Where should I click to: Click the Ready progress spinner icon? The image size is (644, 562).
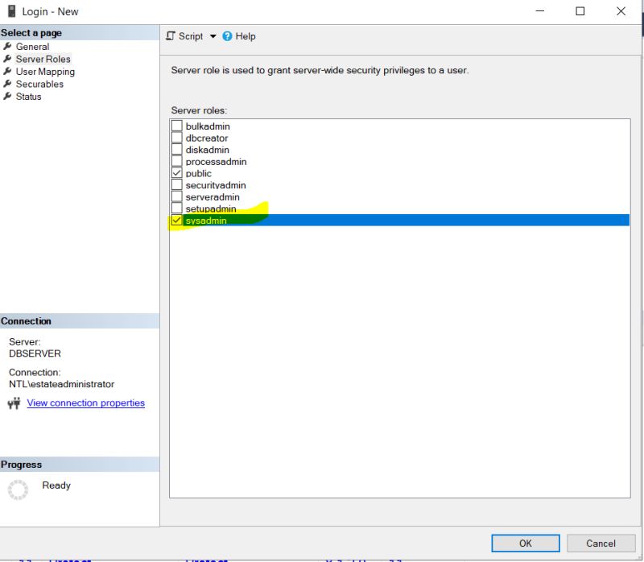click(18, 490)
